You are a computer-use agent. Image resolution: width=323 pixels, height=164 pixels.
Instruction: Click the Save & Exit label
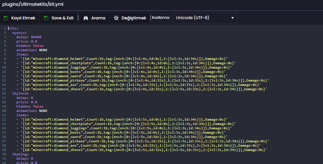[62, 18]
